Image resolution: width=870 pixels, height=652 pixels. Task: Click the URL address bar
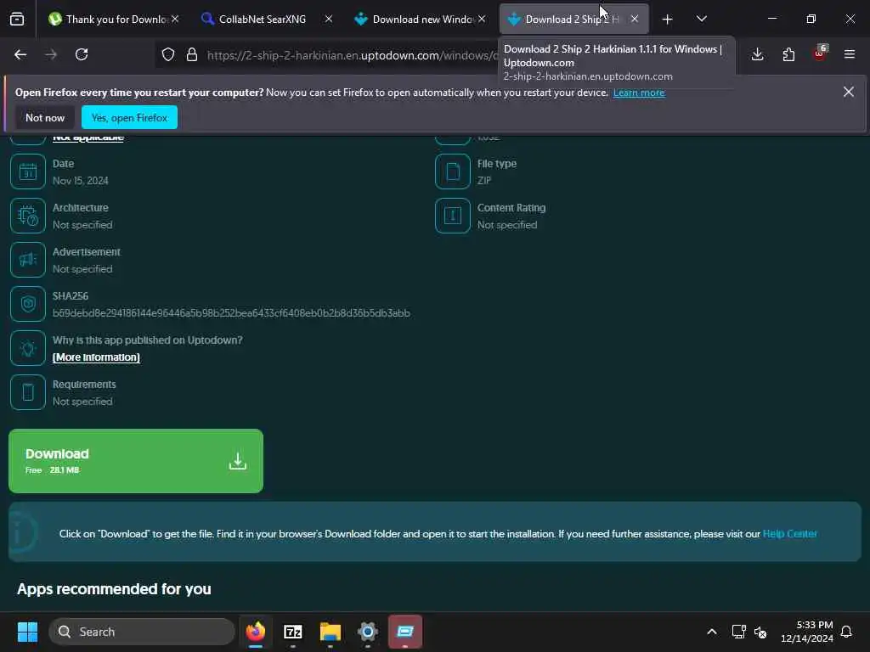click(x=353, y=55)
